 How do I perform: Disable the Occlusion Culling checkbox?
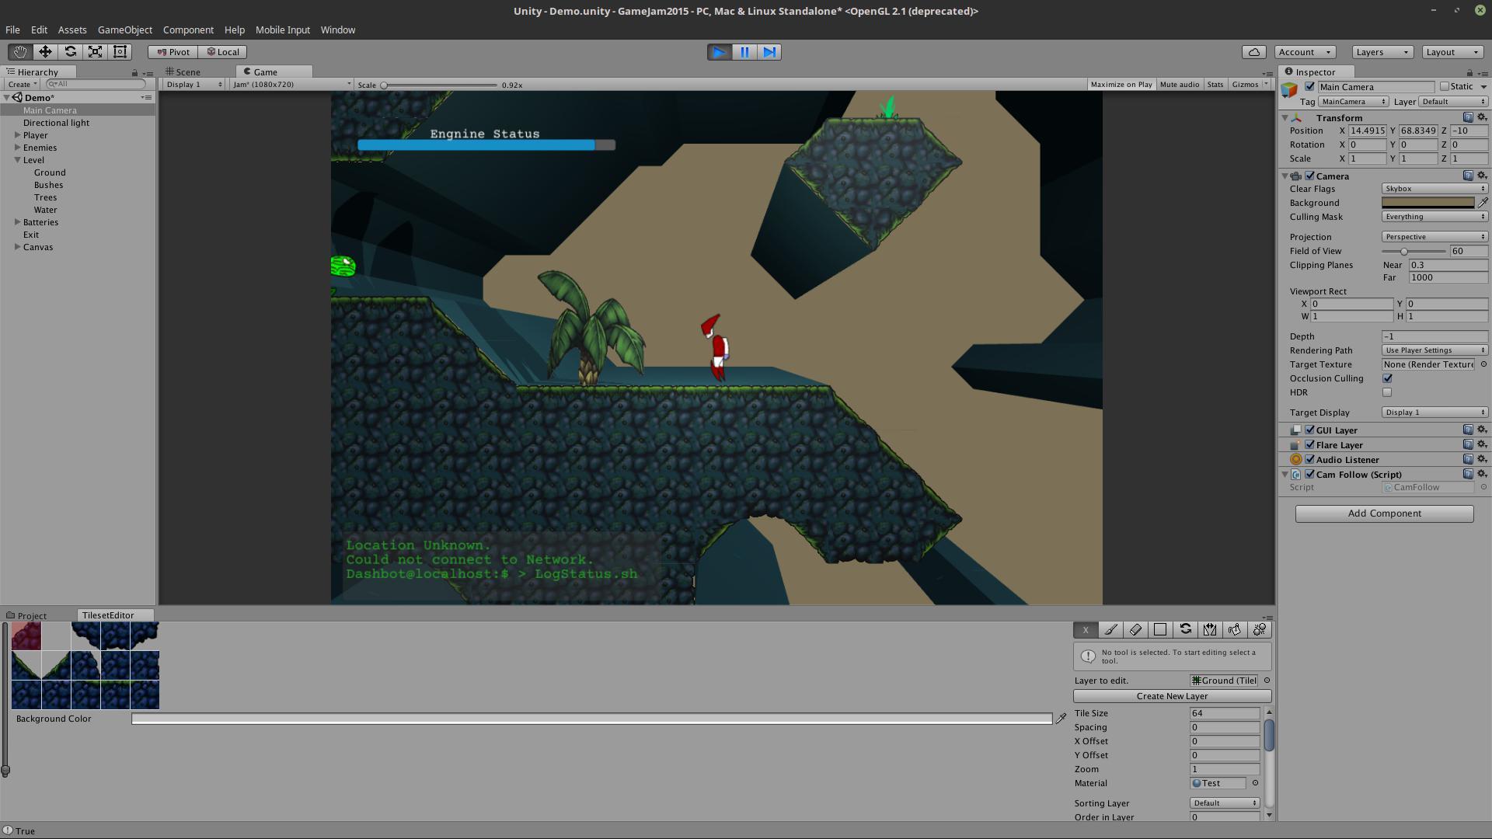pyautogui.click(x=1387, y=378)
